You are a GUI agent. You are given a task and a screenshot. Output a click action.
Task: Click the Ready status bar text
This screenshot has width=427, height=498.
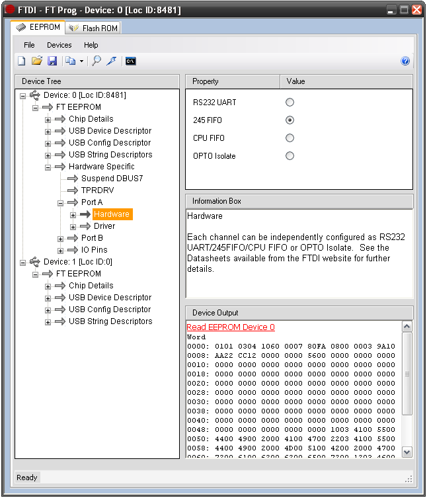tap(27, 477)
